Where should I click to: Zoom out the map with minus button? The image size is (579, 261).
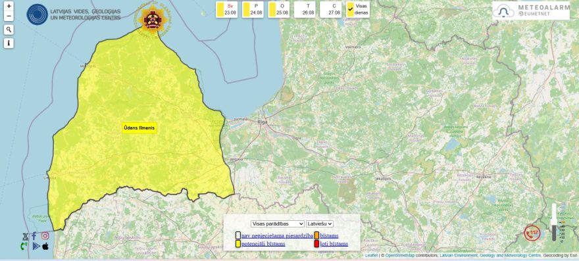click(x=9, y=16)
